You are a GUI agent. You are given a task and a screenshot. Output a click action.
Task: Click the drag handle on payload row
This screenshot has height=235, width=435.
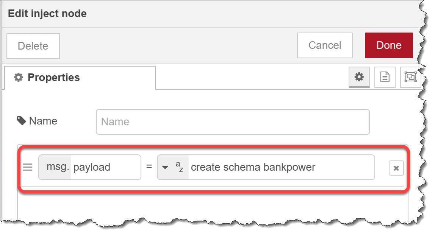tap(28, 167)
